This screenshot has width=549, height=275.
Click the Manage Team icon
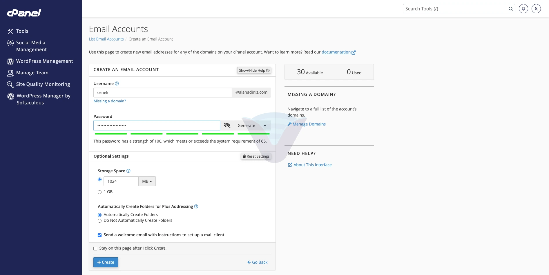click(10, 73)
